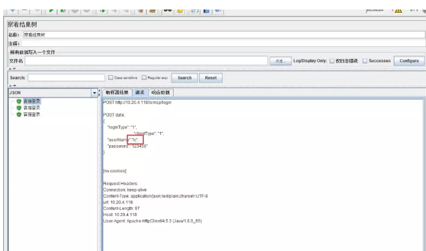Switch to the 响应数据 tab
The width and height of the screenshot is (426, 251).
point(160,93)
